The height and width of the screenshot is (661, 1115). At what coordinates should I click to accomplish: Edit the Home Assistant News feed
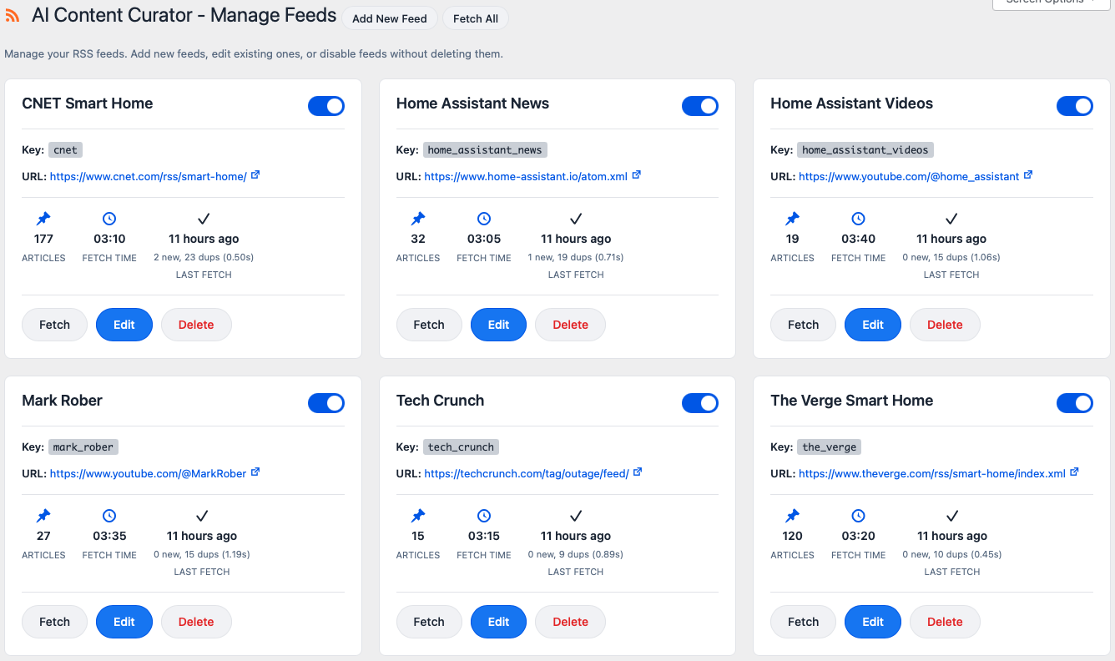point(498,325)
